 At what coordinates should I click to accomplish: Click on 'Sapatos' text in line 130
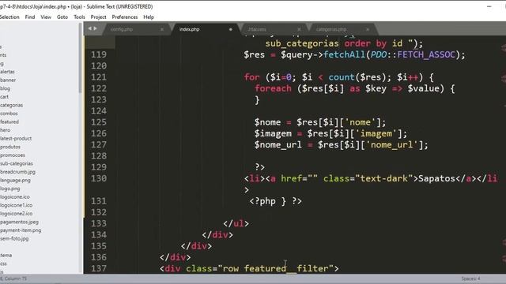(436, 178)
